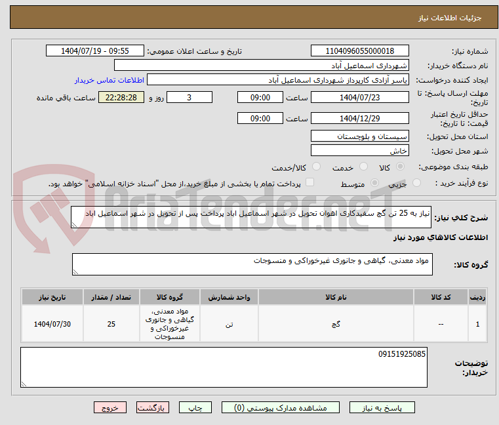The height and width of the screenshot is (425, 499).
Task: Click the شرح کلی نیاز description textarea
Action: click(251, 217)
